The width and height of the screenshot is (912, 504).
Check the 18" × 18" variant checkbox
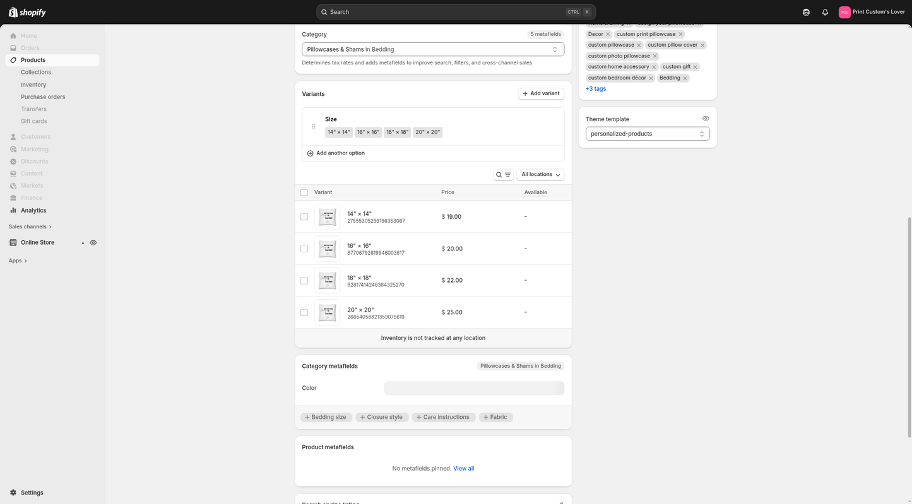304,281
